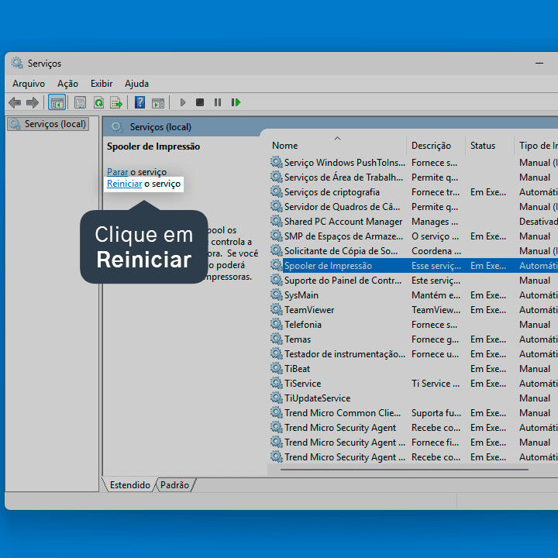558x558 pixels.
Task: Open the Properties toolbar icon
Action: (x=80, y=103)
